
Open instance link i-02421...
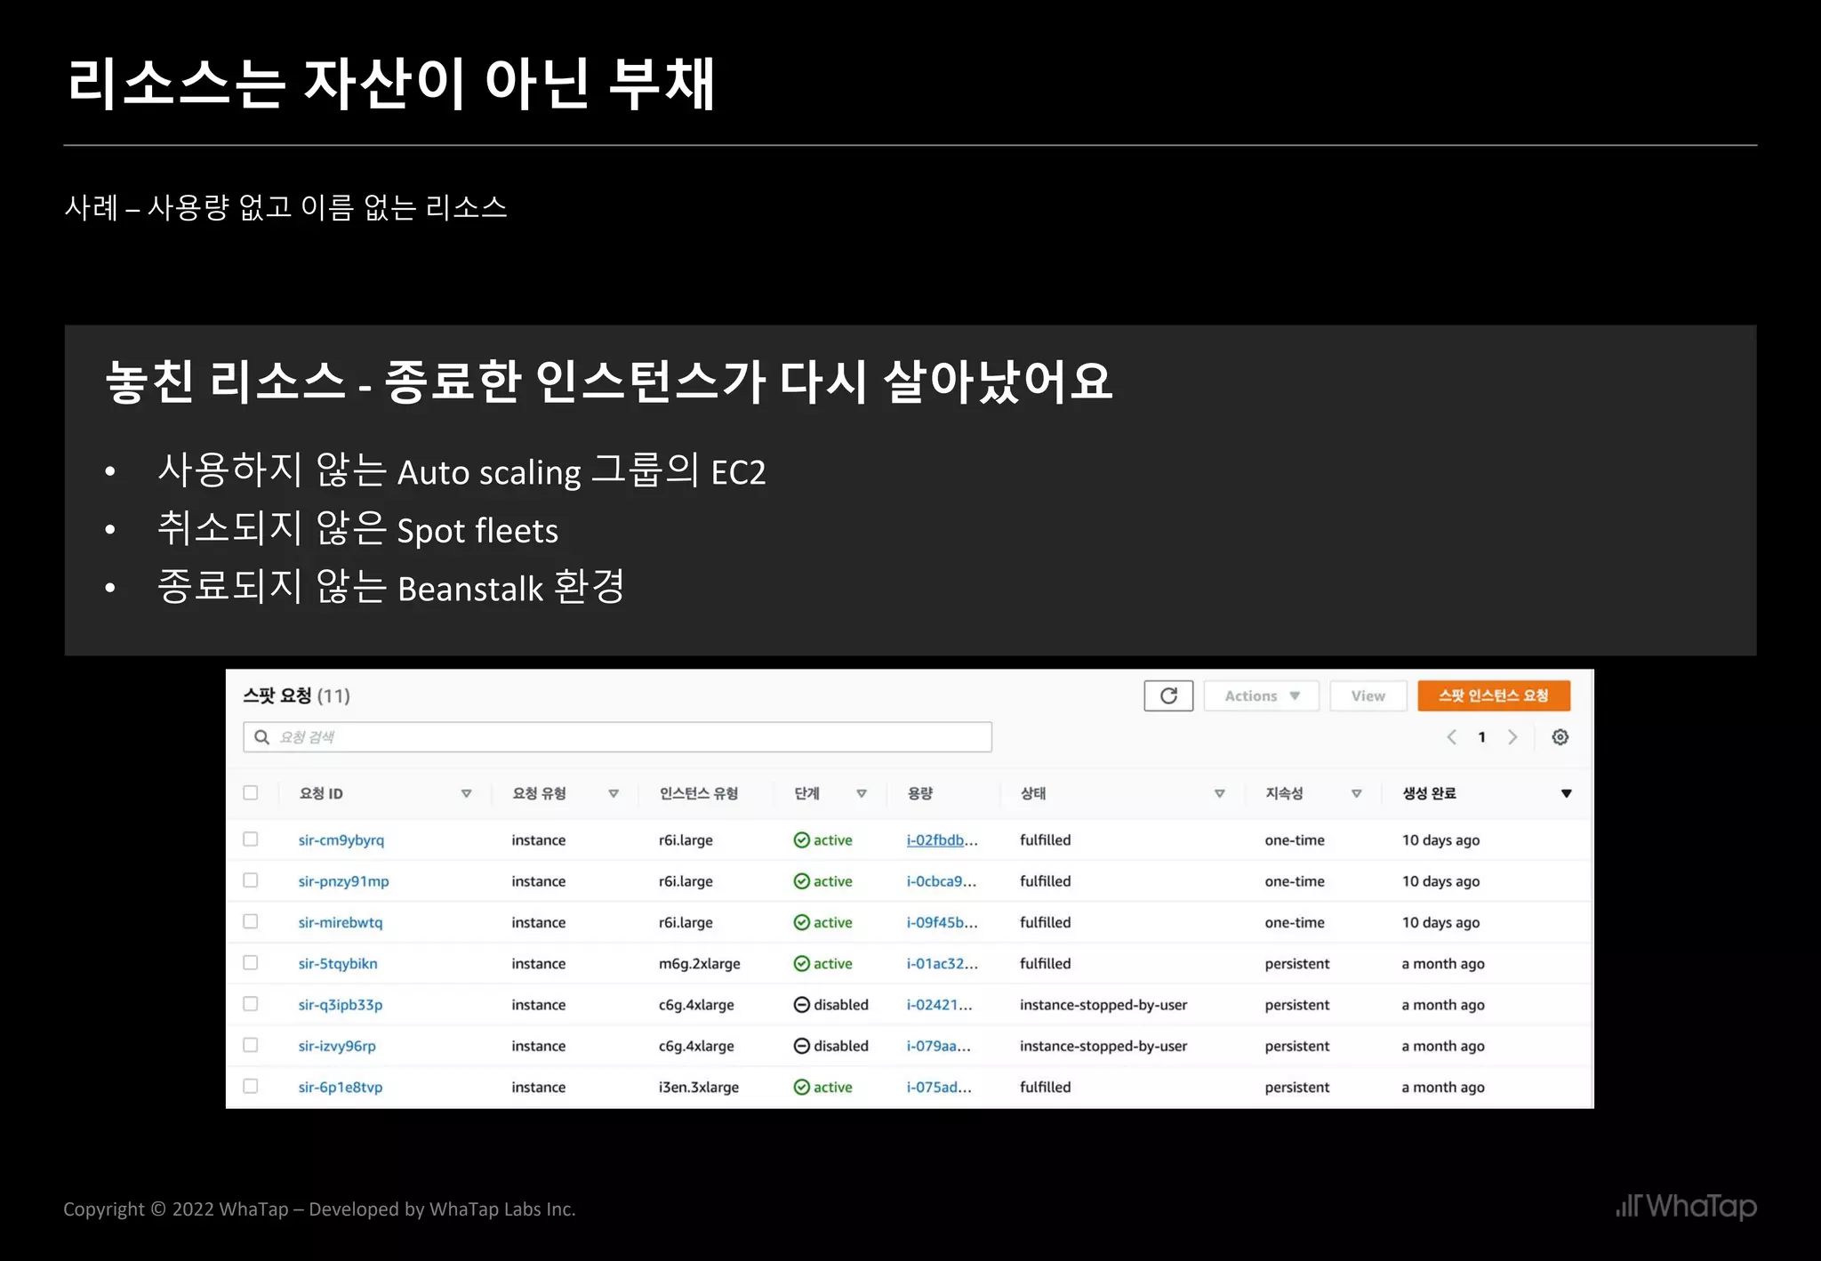click(x=939, y=1005)
